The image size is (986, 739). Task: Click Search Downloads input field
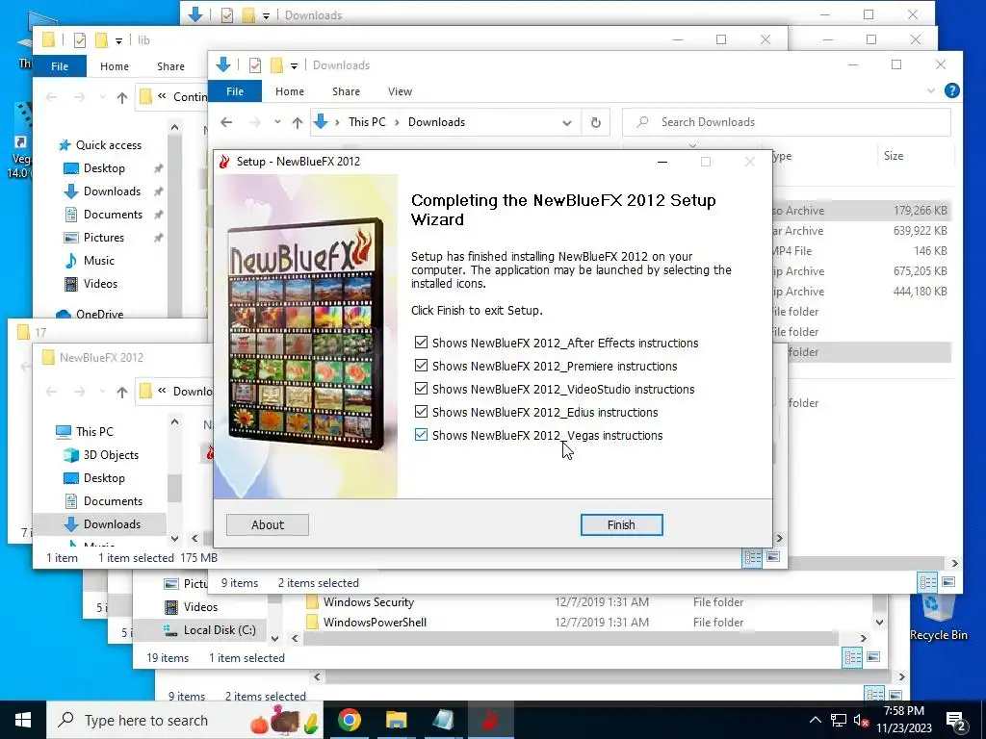click(x=786, y=122)
